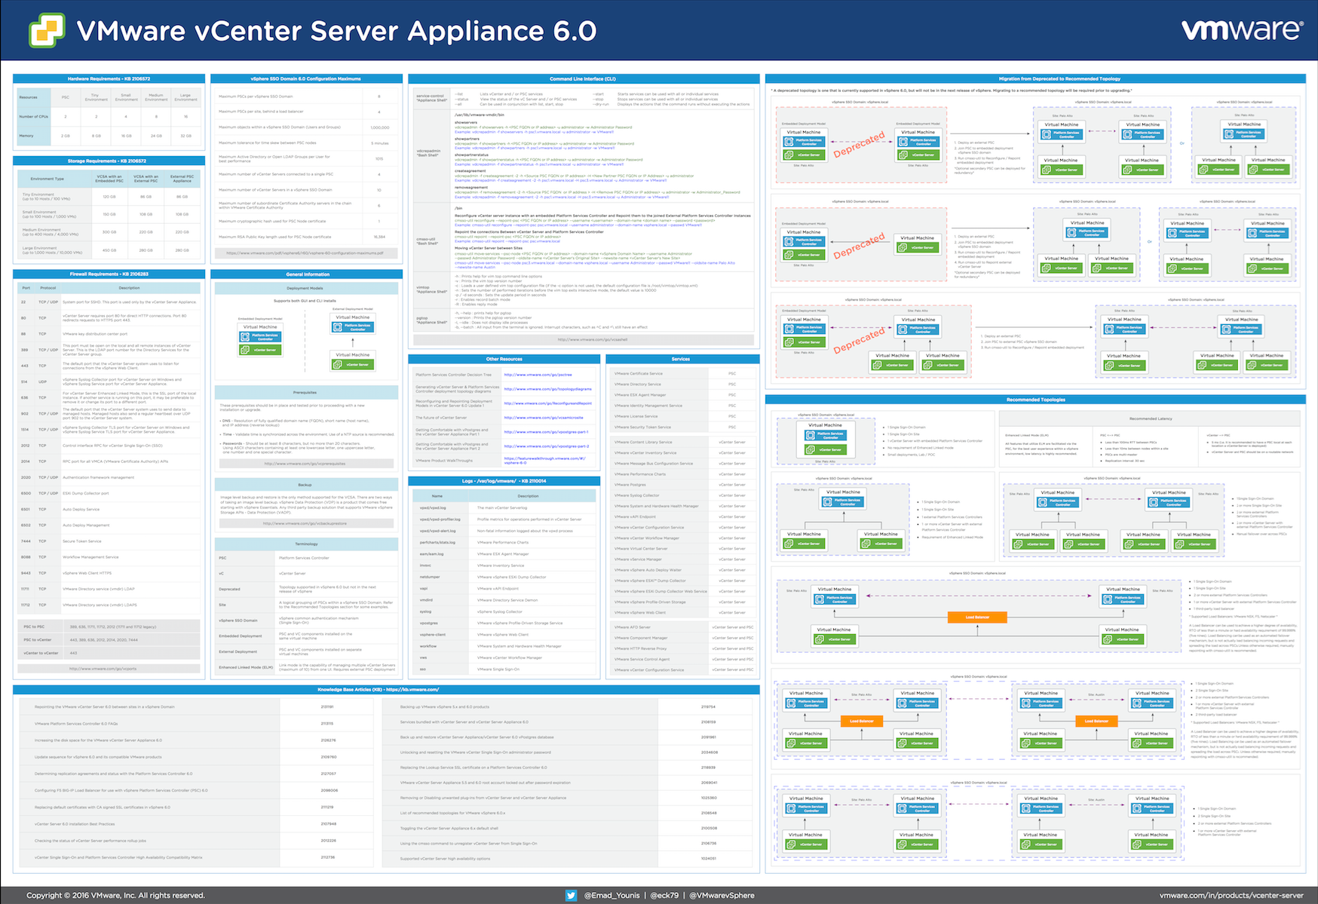Click the Load Balancer box in Site Austin
Screen dimensions: 1318x904
1096,721
